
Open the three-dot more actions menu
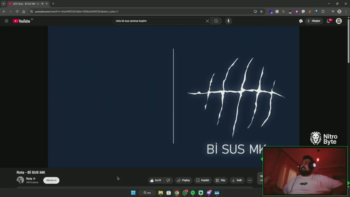(250, 180)
